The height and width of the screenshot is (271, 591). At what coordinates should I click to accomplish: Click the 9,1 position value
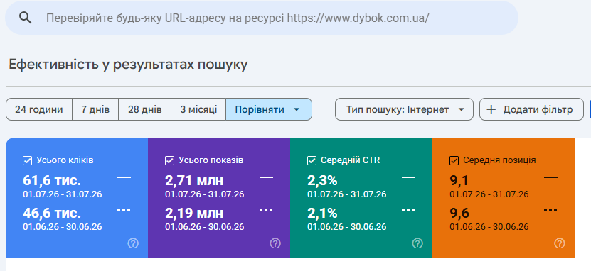tap(459, 181)
